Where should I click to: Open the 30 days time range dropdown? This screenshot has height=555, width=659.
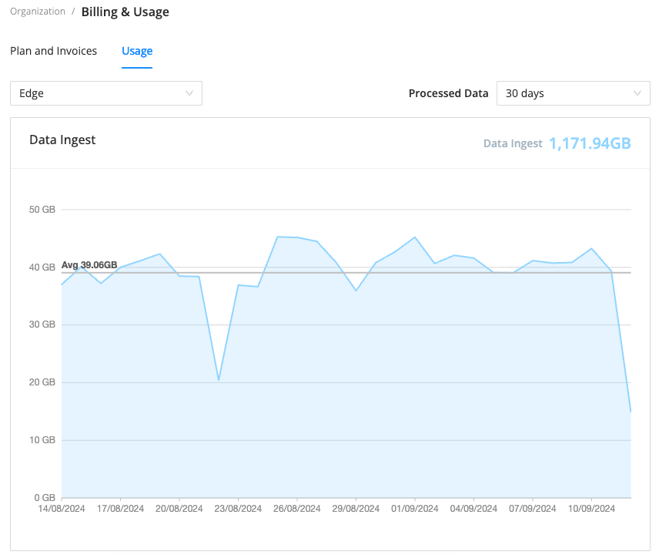point(573,92)
